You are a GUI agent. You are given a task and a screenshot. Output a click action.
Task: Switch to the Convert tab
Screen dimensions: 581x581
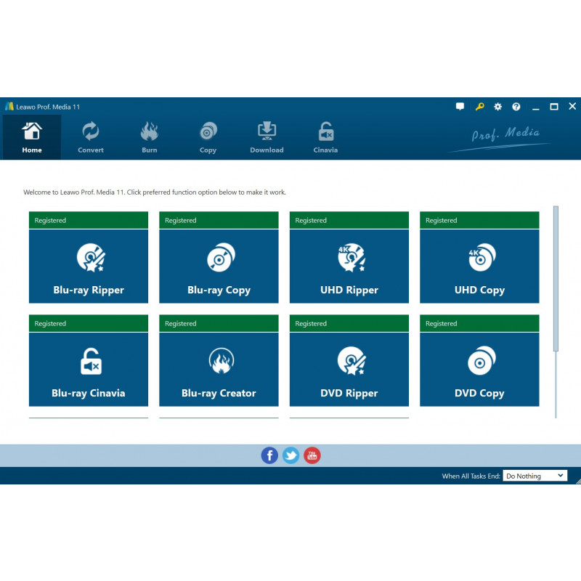point(90,137)
